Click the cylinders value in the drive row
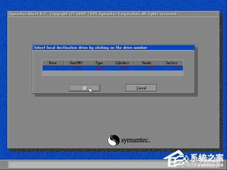This screenshot has height=170, width=227. pyautogui.click(x=124, y=68)
